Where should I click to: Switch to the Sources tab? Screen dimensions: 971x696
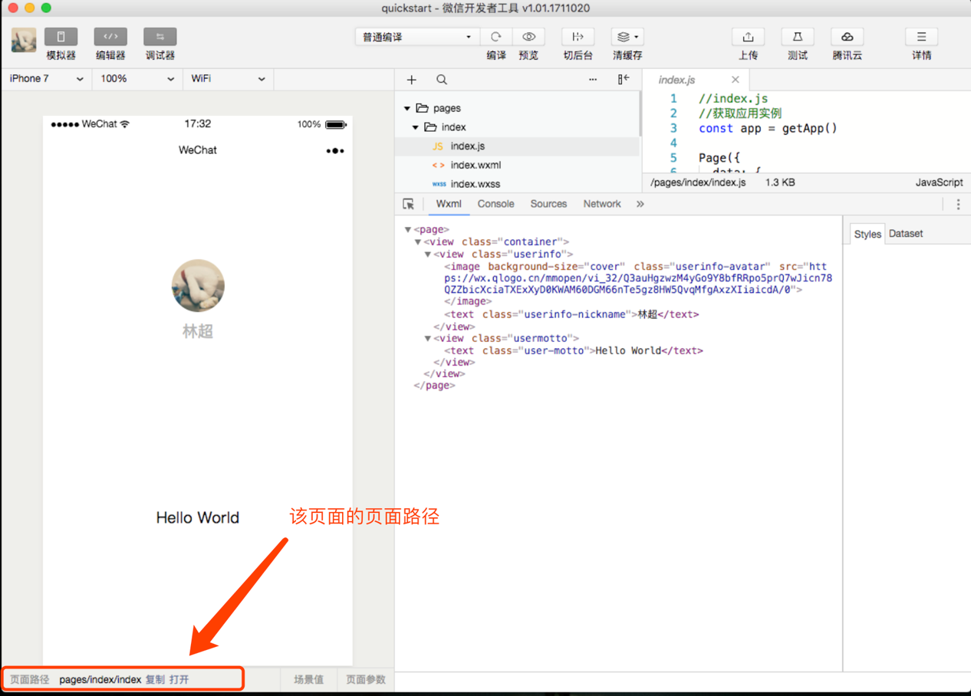(548, 204)
